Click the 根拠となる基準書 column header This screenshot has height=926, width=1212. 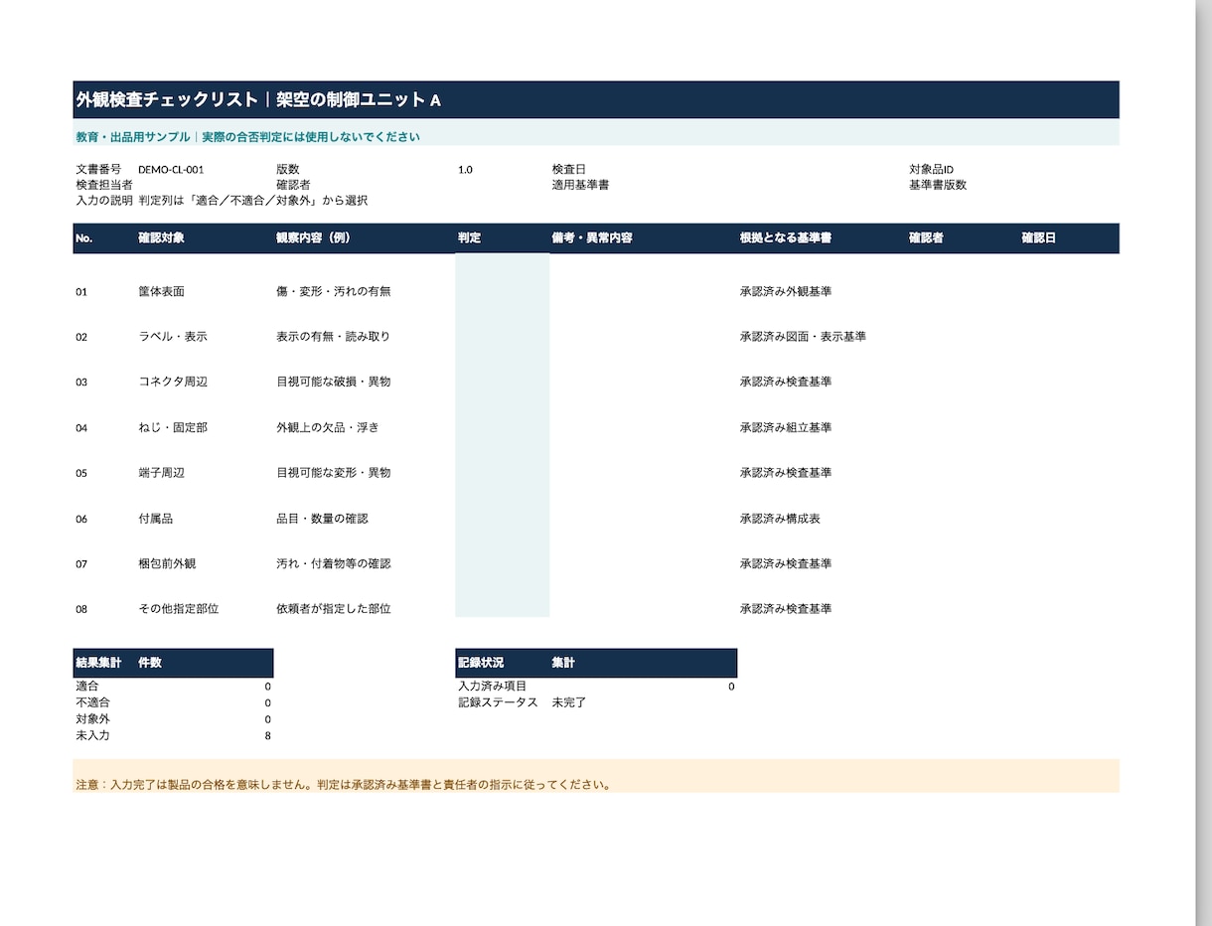786,238
